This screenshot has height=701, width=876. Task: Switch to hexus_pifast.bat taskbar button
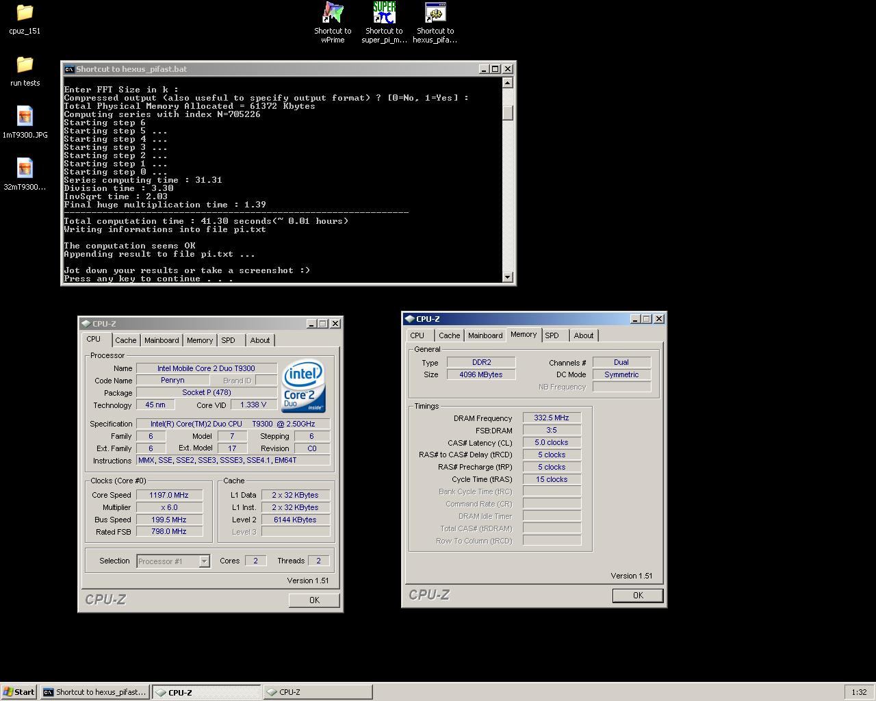coord(95,692)
